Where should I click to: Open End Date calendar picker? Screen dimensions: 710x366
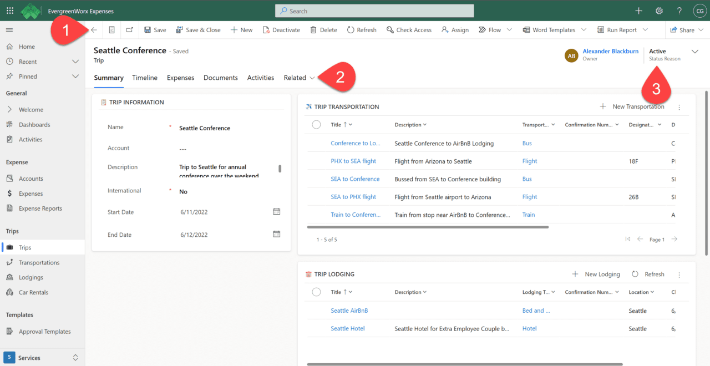277,234
